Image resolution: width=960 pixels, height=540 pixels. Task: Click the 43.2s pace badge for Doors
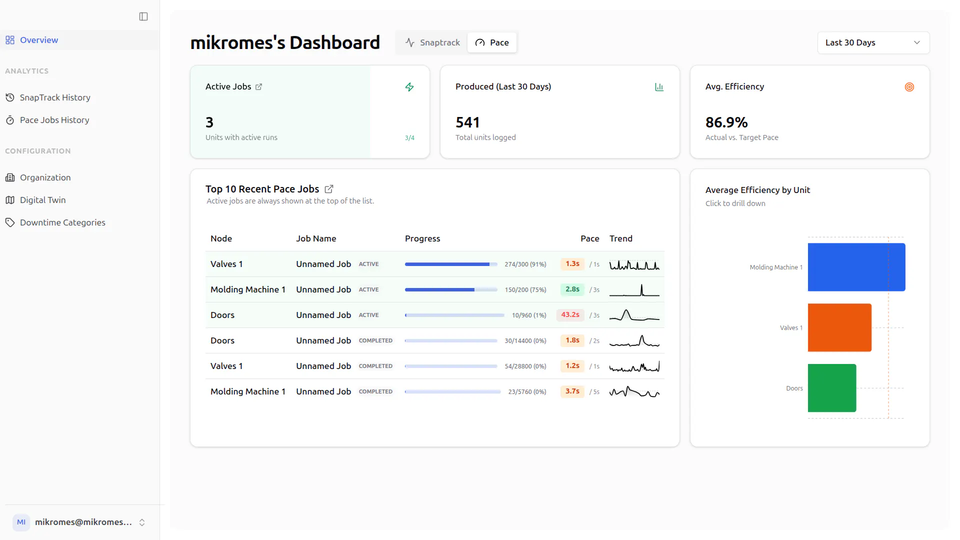click(x=570, y=315)
